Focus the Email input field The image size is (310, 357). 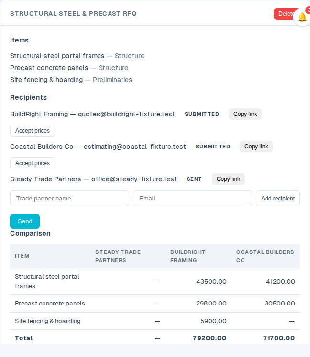(192, 199)
